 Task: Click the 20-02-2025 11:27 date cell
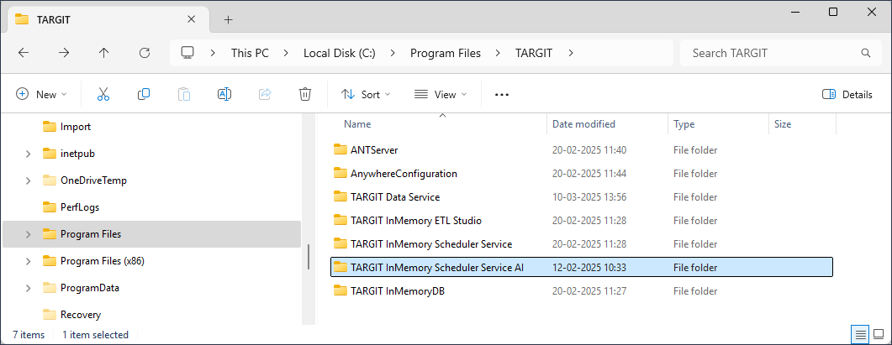point(589,291)
